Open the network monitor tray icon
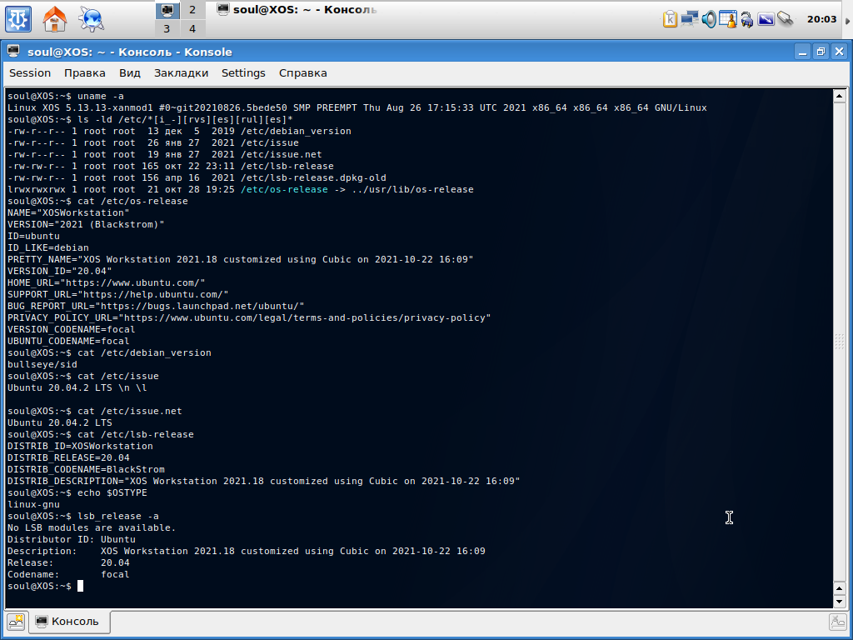This screenshot has width=853, height=640. pos(689,20)
